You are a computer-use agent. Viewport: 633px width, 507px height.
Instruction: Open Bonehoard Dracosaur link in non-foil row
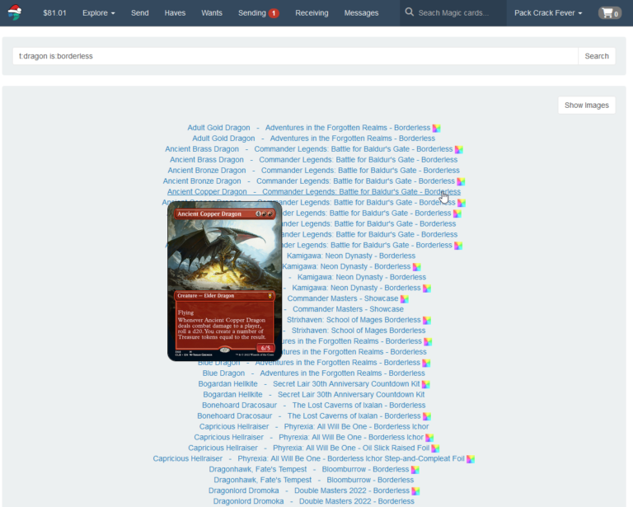239,405
